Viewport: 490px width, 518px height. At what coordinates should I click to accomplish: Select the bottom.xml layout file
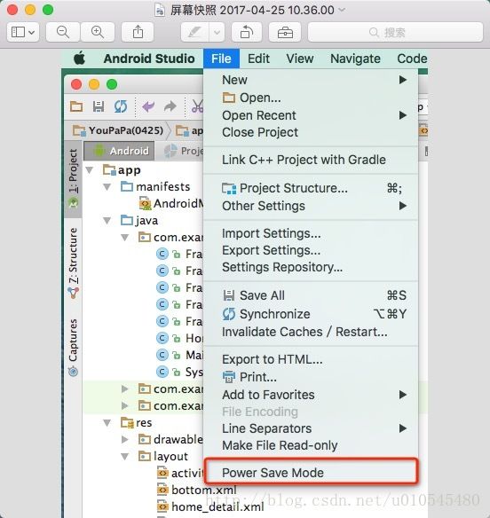[197, 490]
